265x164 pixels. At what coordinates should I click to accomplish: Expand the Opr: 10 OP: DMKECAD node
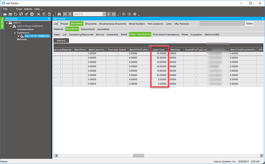click(18, 36)
